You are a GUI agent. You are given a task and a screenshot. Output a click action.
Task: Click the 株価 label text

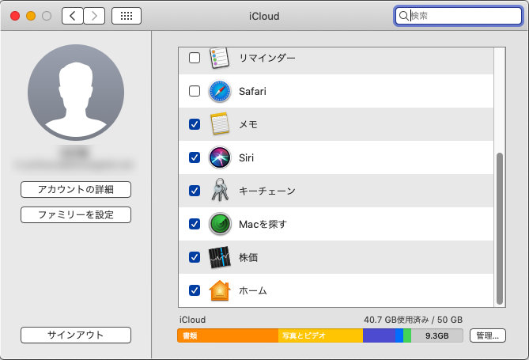click(x=248, y=257)
